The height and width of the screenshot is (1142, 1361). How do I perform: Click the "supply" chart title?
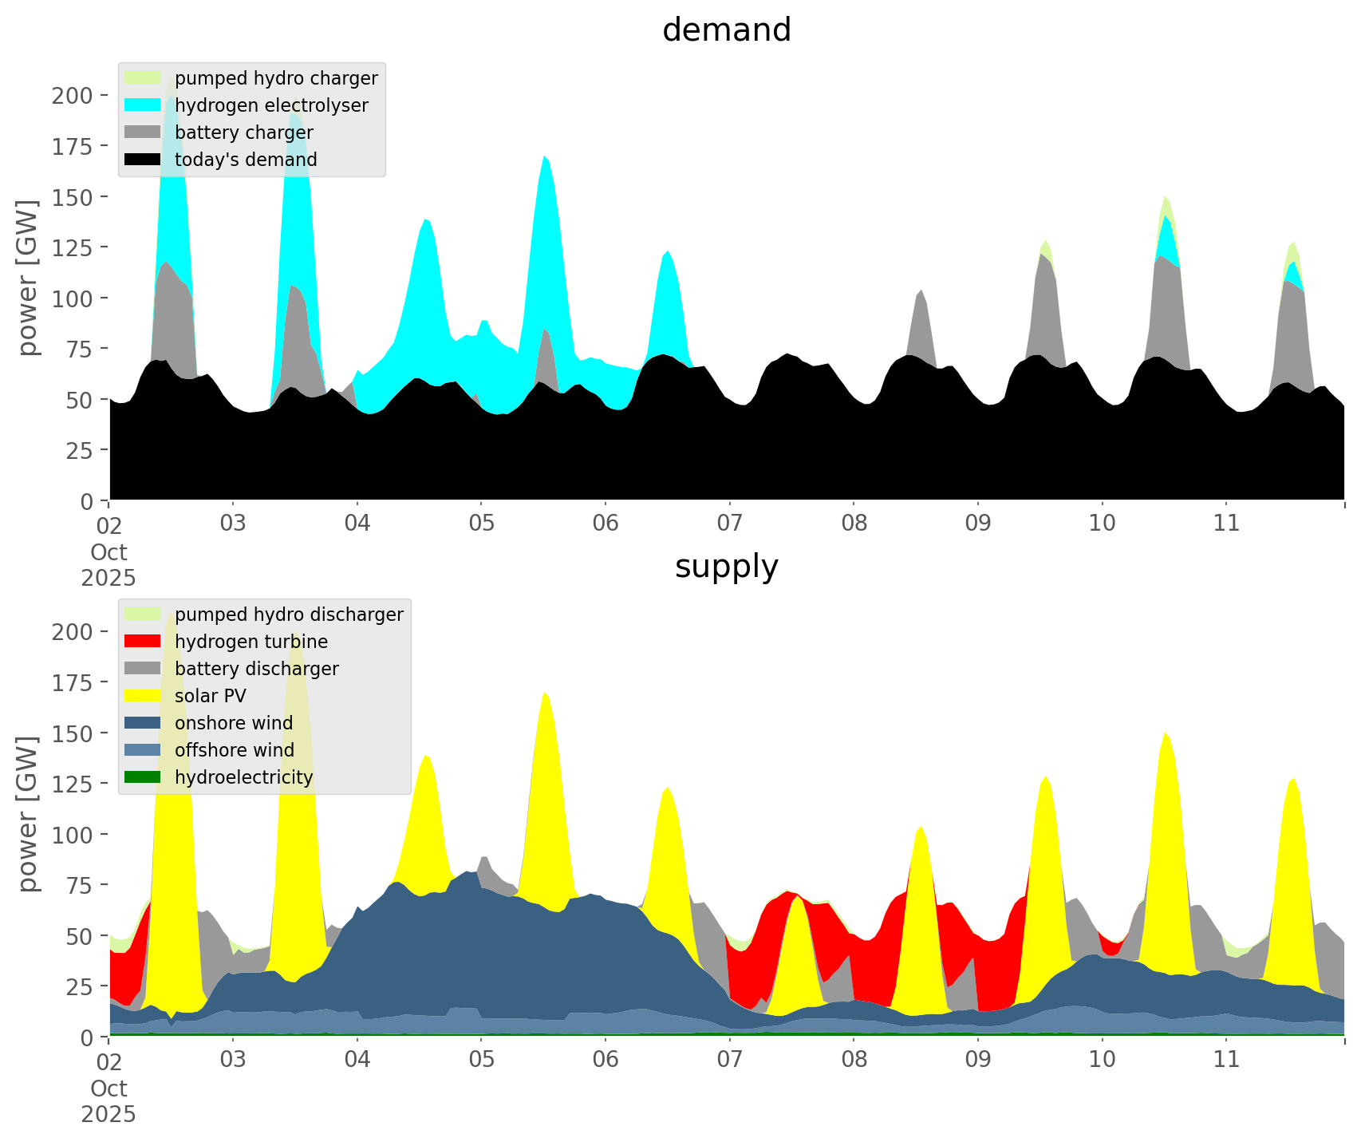pyautogui.click(x=726, y=567)
